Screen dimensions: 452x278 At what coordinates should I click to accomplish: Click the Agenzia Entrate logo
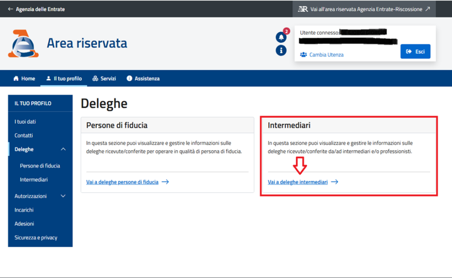23,44
